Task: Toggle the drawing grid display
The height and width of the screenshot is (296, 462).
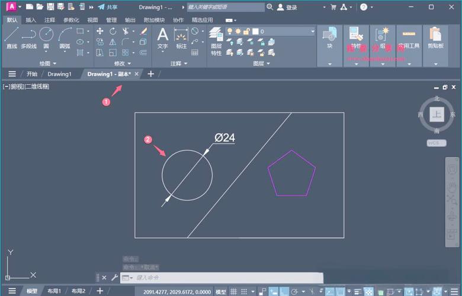Action: tap(233, 292)
